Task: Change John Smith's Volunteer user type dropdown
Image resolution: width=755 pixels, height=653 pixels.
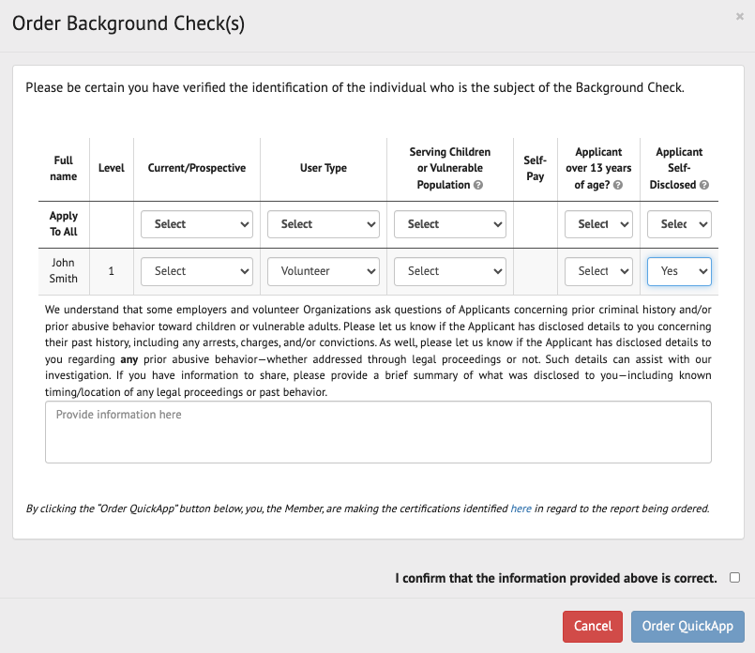Action: 324,271
